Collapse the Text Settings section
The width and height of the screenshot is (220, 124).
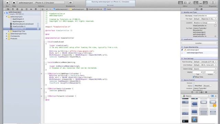click(182, 59)
